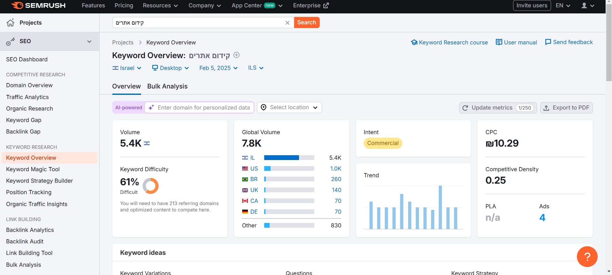
Task: Click the Canada flag in Global Volume
Action: point(245,201)
